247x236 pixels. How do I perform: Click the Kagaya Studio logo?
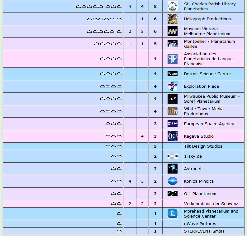coord(173,136)
